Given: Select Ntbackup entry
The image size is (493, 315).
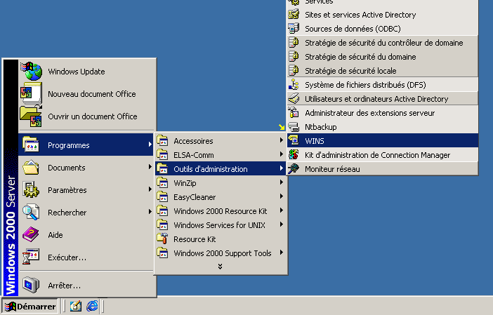Looking at the screenshot, I should (x=383, y=127).
